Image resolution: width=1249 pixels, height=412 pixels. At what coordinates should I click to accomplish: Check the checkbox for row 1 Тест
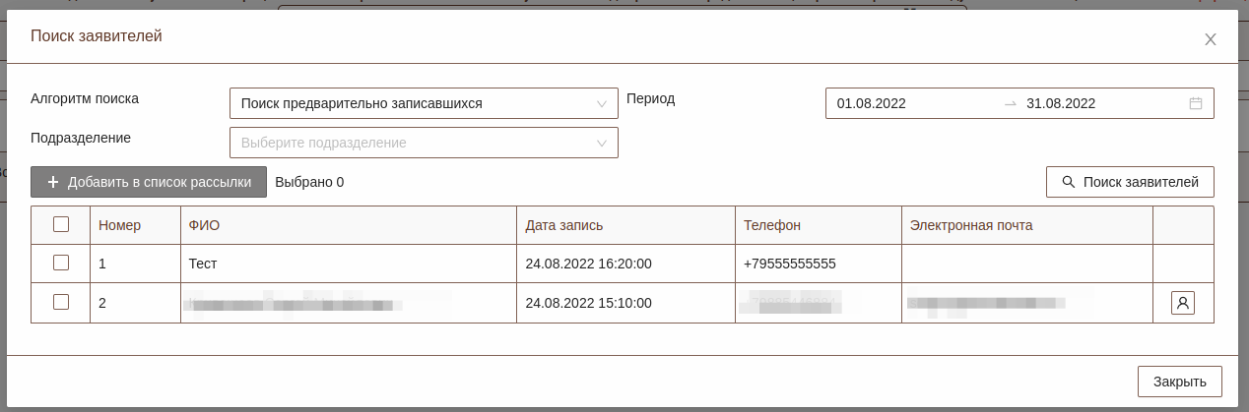point(61,263)
